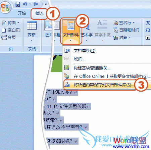Insert a 空白页 blank page

click(11, 30)
